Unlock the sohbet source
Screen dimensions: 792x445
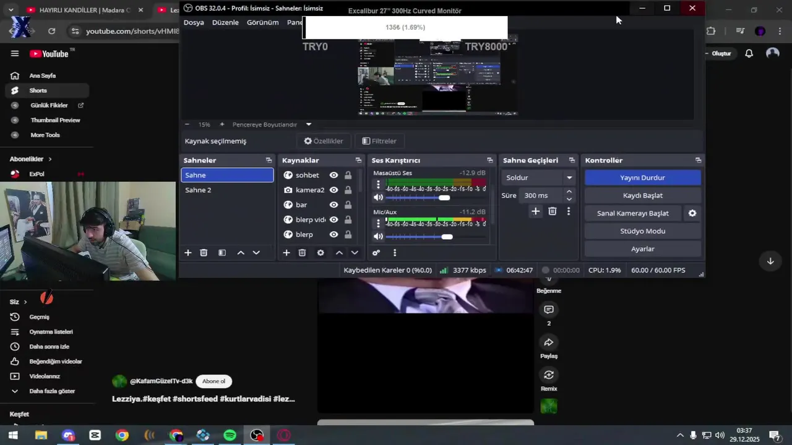click(348, 175)
